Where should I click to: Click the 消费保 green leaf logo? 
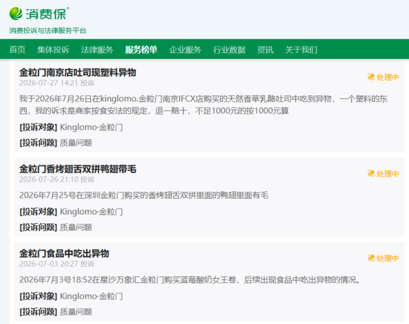pyautogui.click(x=16, y=13)
